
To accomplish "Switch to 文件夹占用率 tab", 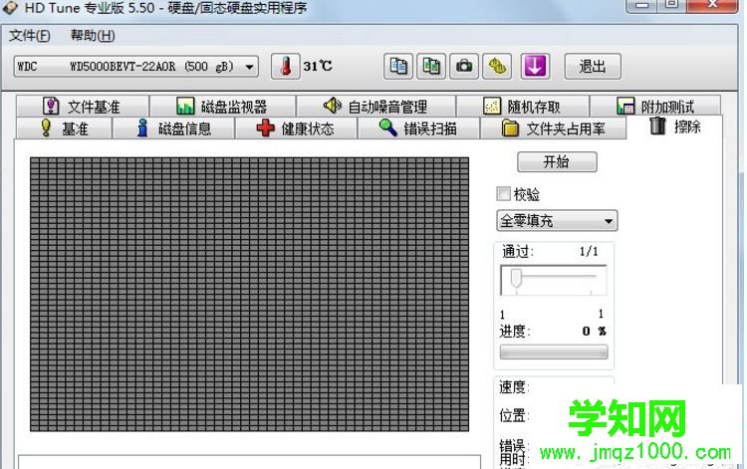I will [553, 128].
